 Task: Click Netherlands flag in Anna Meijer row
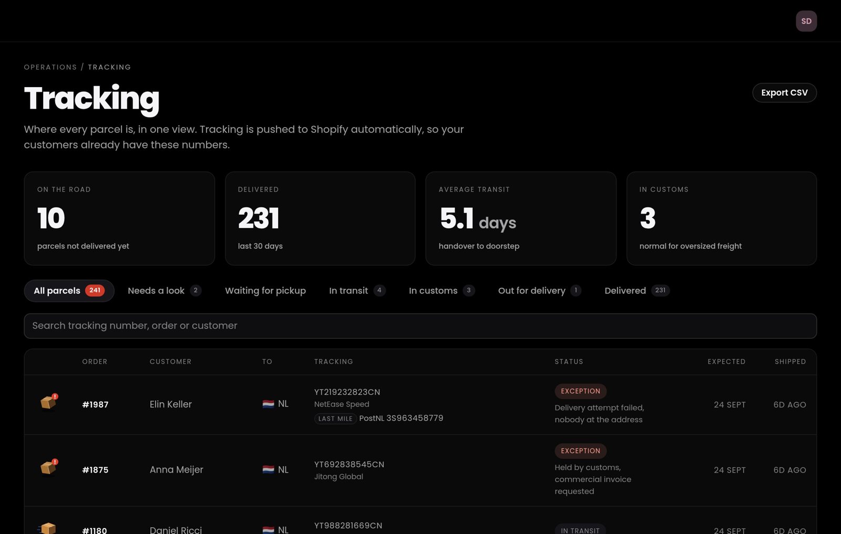point(268,469)
